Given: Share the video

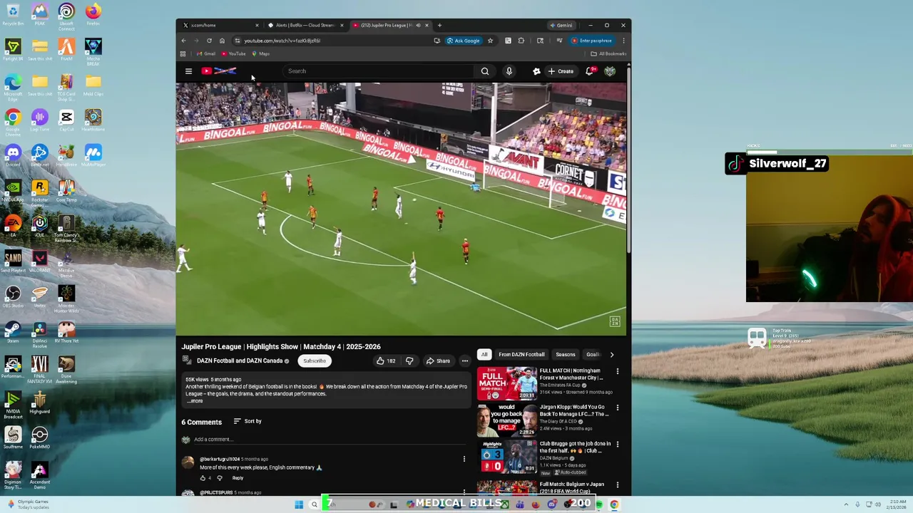Looking at the screenshot, I should (438, 361).
